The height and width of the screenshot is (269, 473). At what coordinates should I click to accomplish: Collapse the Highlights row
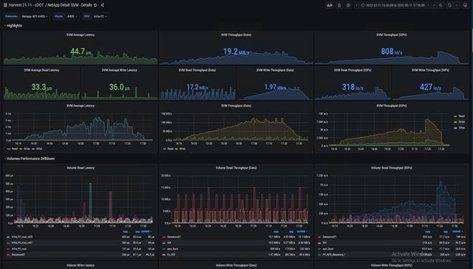(13, 26)
